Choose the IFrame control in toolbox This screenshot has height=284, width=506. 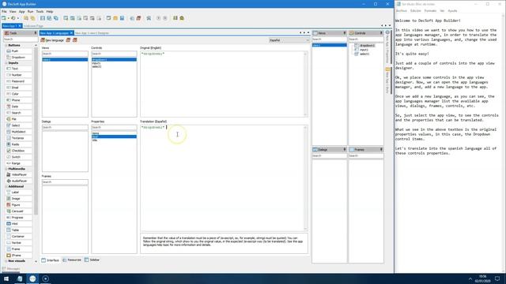(x=19, y=256)
